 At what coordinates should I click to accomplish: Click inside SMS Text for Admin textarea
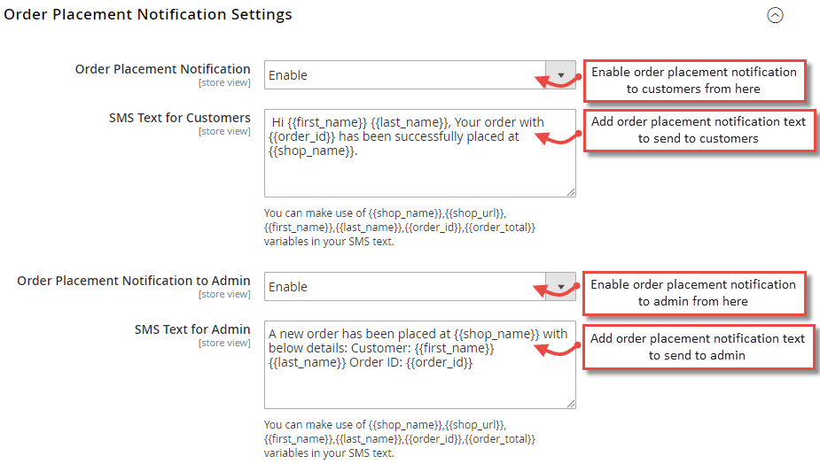pos(419,381)
